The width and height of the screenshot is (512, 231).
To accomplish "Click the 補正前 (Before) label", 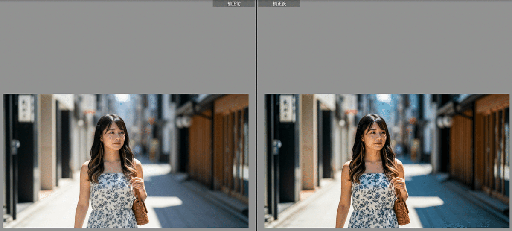I will [x=233, y=3].
